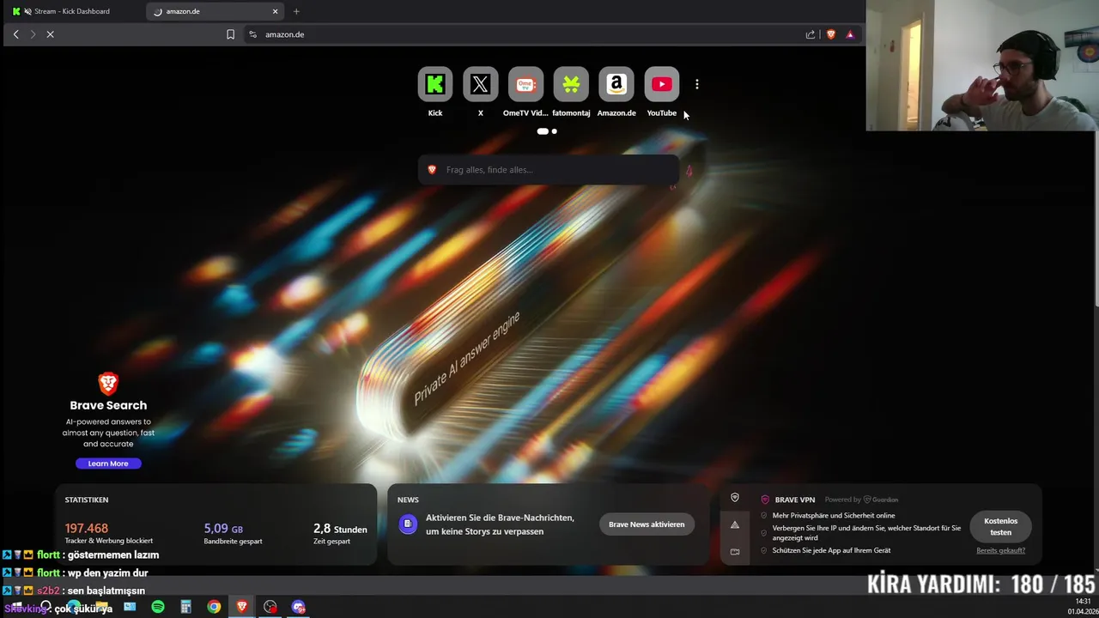Select the first shortcuts page dot
This screenshot has width=1099, height=618.
[543, 131]
